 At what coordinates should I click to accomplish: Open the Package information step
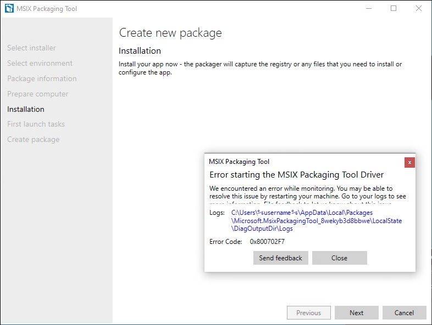click(42, 78)
